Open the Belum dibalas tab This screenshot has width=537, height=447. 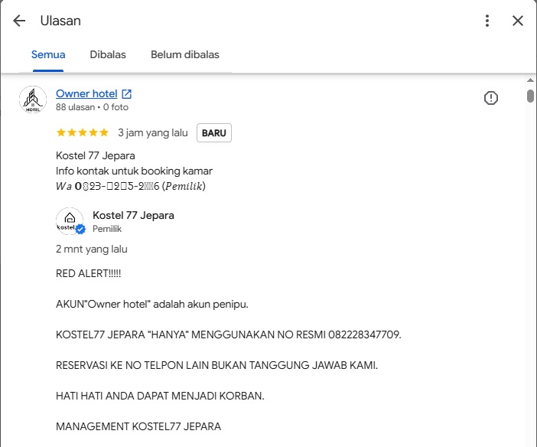(x=185, y=54)
